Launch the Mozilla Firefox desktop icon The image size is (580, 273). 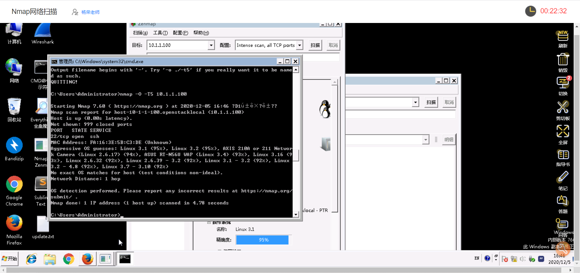pos(14,230)
